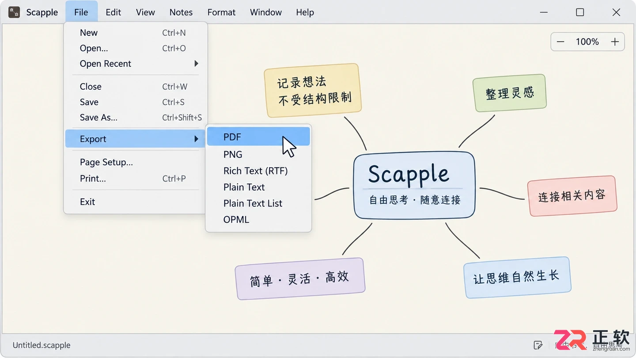Choose Open... from the File menu

pos(135,48)
